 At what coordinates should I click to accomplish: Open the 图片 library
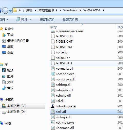click(10, 76)
